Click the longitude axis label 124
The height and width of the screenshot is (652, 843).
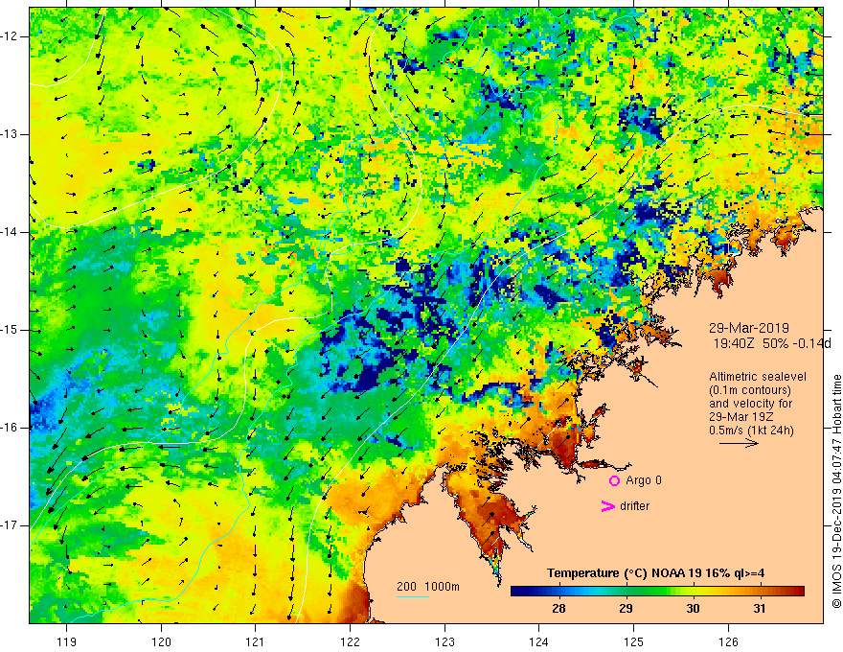pyautogui.click(x=538, y=641)
